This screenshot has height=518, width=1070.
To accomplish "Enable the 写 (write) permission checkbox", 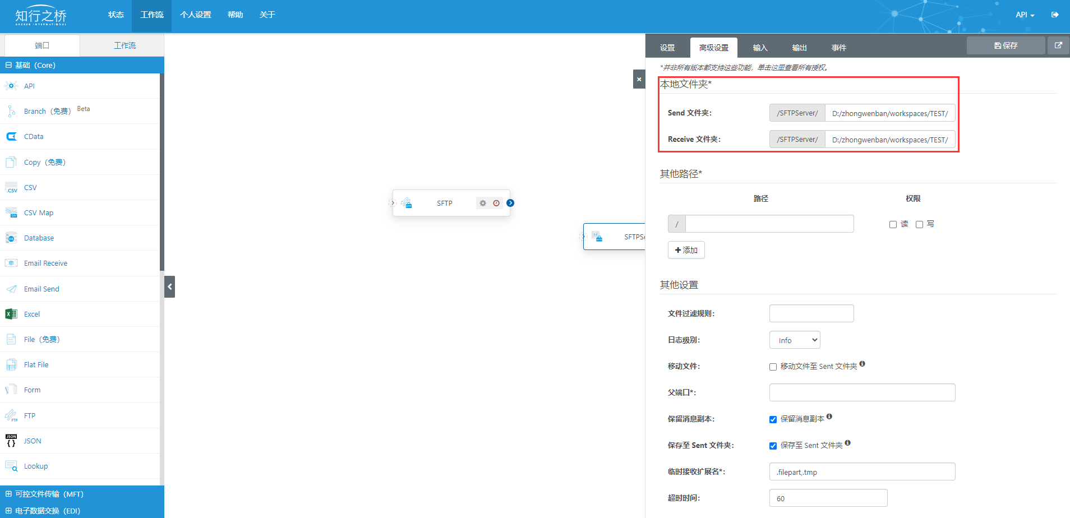I will (919, 224).
